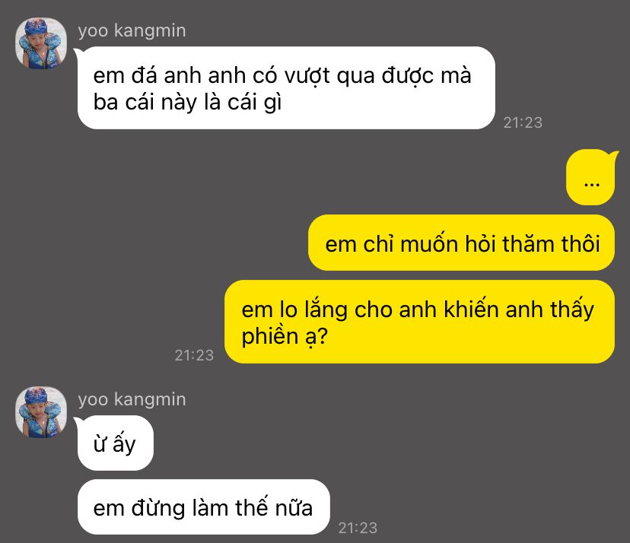The height and width of the screenshot is (543, 630).
Task: Tap the 'ừ ấy' message bubble
Action: [x=116, y=443]
